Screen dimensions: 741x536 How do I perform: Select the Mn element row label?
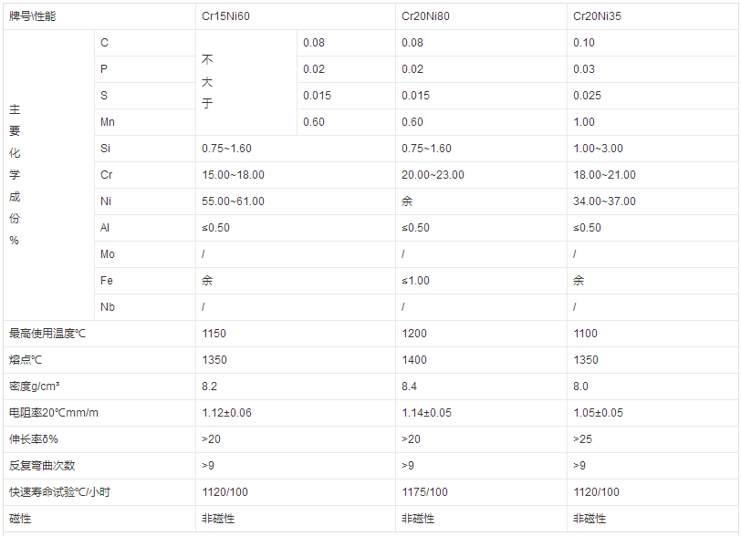pos(108,122)
